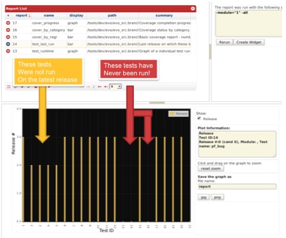Screen dimensions: 286x238
Task: Click the Rerun button
Action: tap(224, 42)
